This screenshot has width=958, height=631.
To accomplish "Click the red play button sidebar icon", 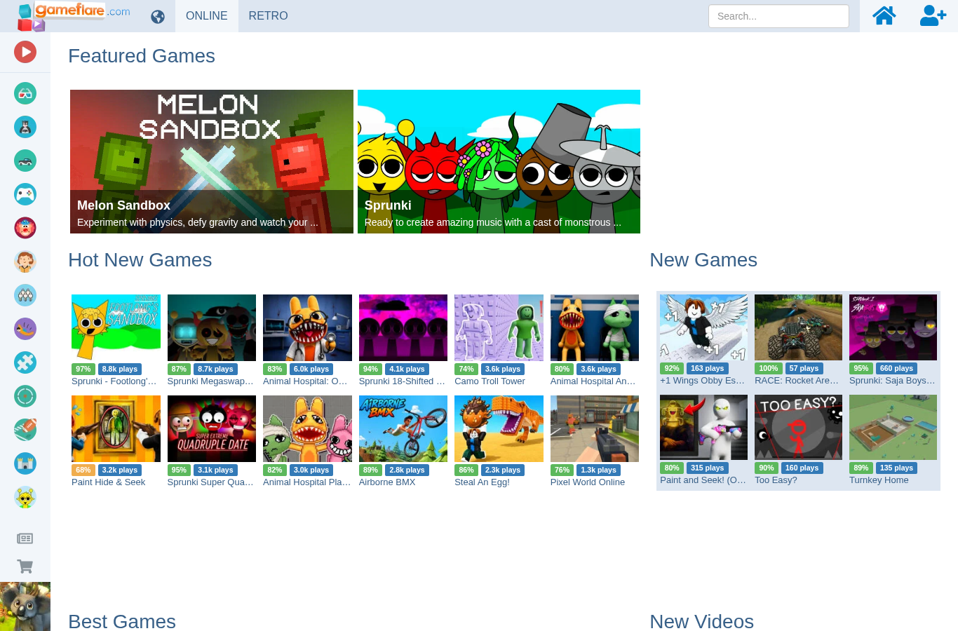I will pos(25,52).
